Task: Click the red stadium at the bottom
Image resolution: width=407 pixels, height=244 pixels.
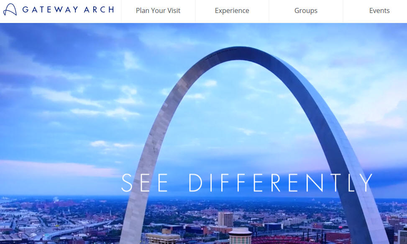Action: click(283, 240)
